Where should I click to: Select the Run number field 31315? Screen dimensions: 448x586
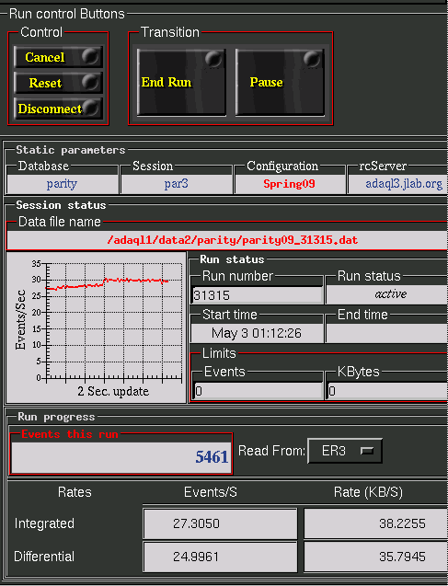click(257, 295)
